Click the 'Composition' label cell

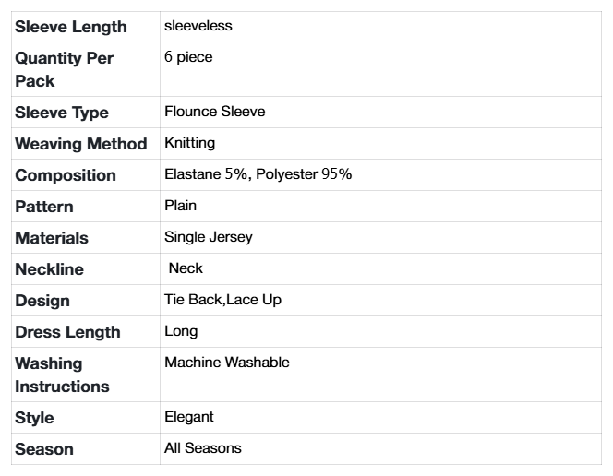pos(66,175)
